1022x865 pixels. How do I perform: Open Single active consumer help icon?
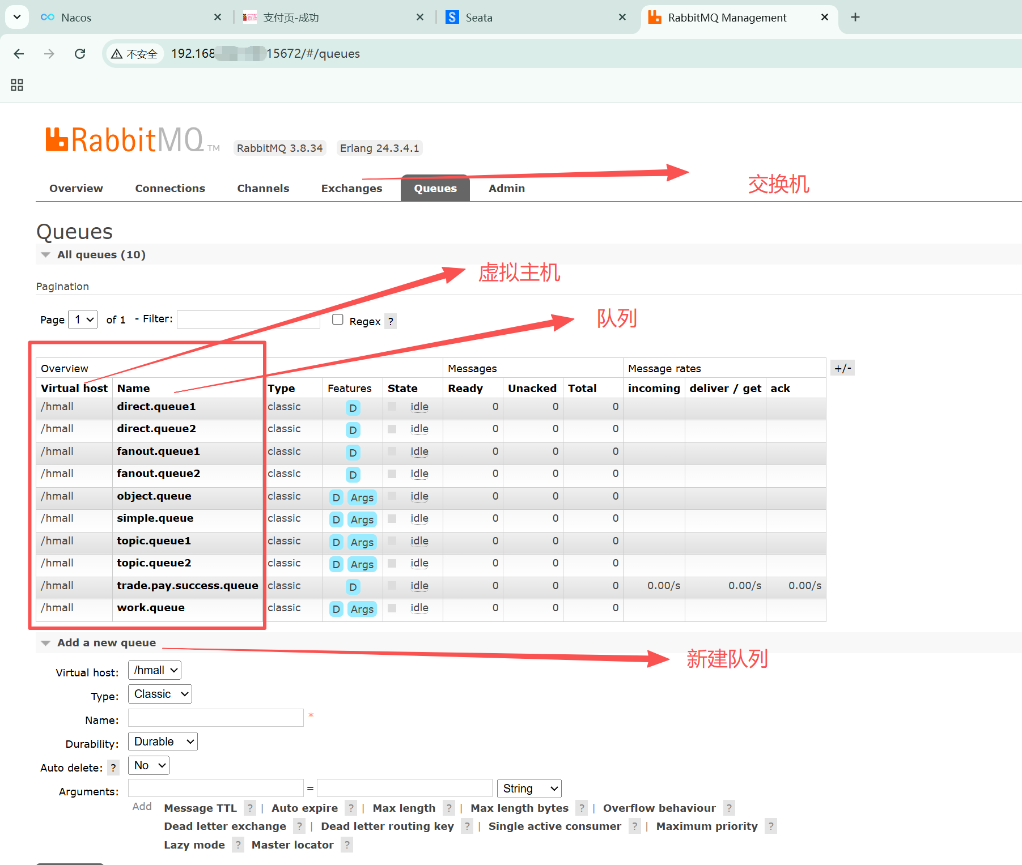634,826
